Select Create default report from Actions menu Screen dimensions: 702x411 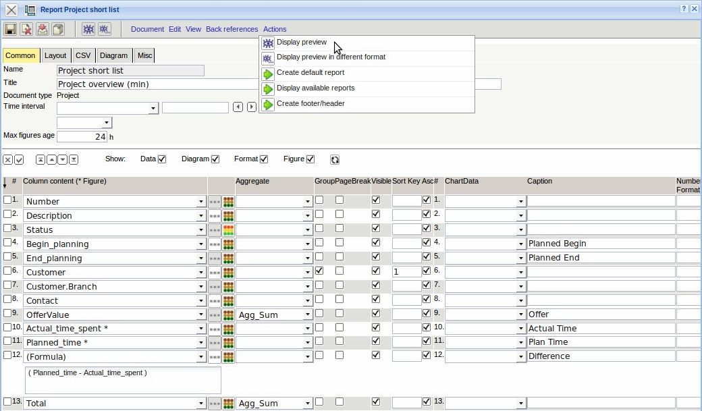(310, 73)
